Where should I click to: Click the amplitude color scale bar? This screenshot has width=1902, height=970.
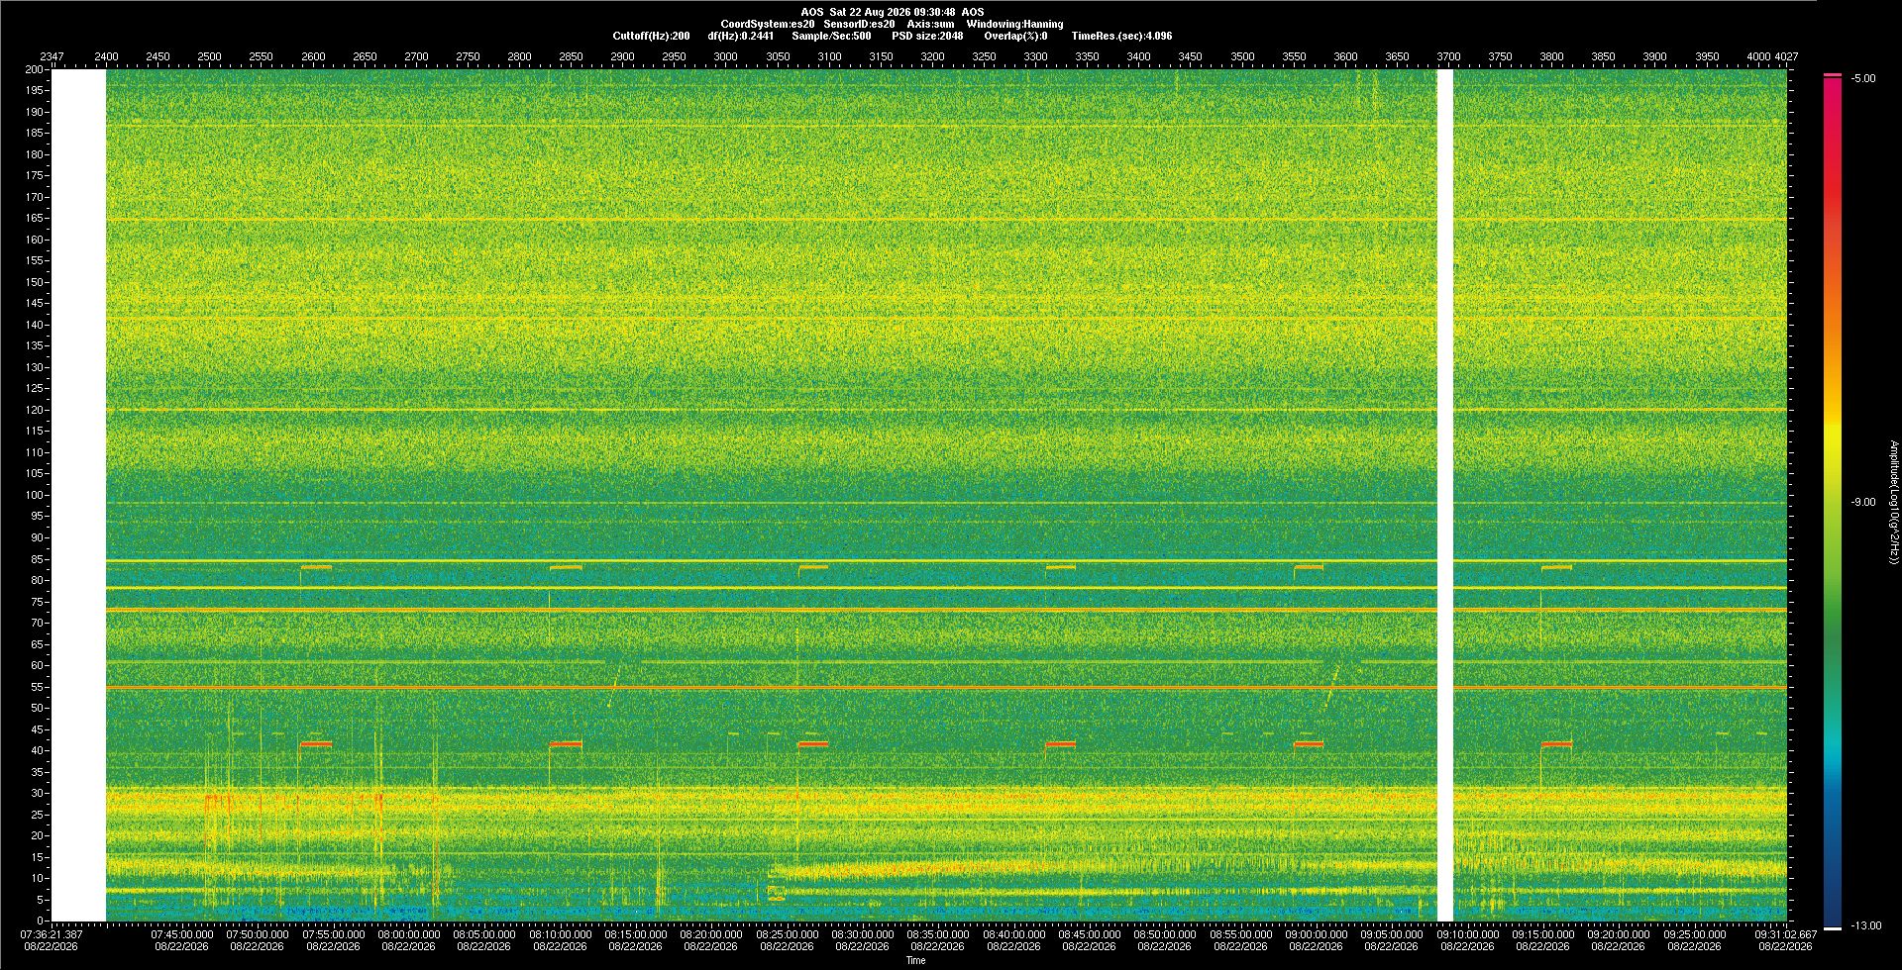(x=1833, y=502)
